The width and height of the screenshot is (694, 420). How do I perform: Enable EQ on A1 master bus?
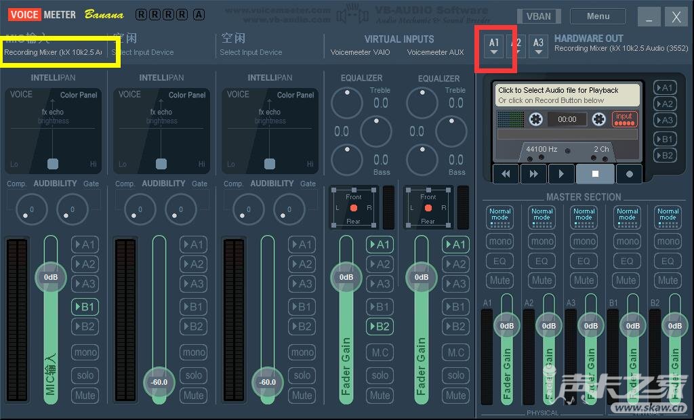pyautogui.click(x=499, y=261)
